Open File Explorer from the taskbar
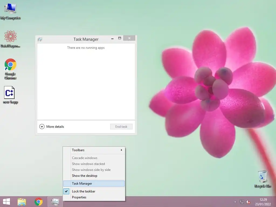 pyautogui.click(x=22, y=202)
